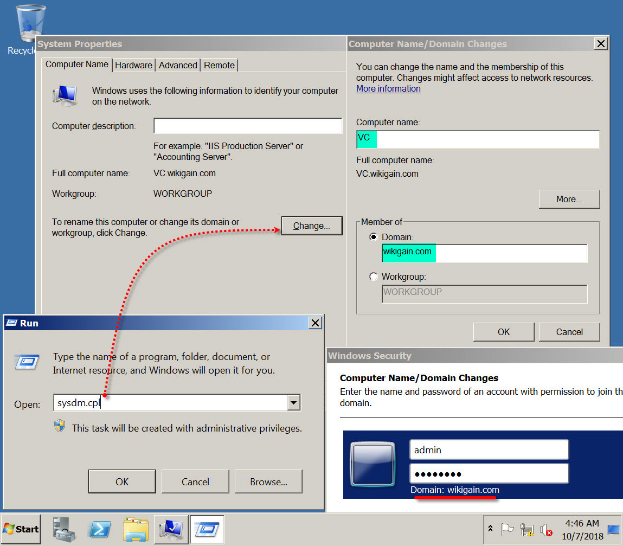
Task: Select the Run dialog taskbar button
Action: [207, 529]
